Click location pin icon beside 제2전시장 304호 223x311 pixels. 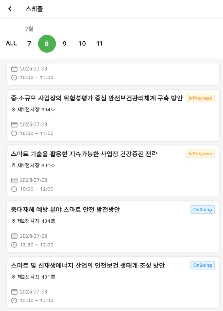tap(13, 110)
